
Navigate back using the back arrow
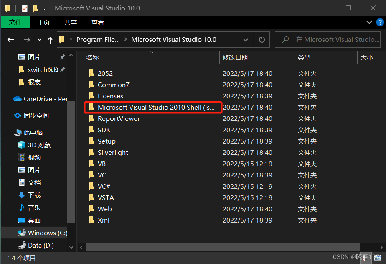tap(10, 39)
